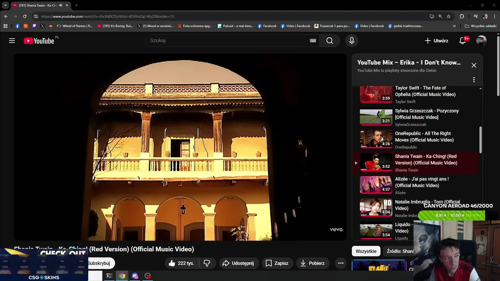This screenshot has height=281, width=500.
Task: Open the Natalie Imbruglia Torn thumbnail
Action: coord(376,208)
